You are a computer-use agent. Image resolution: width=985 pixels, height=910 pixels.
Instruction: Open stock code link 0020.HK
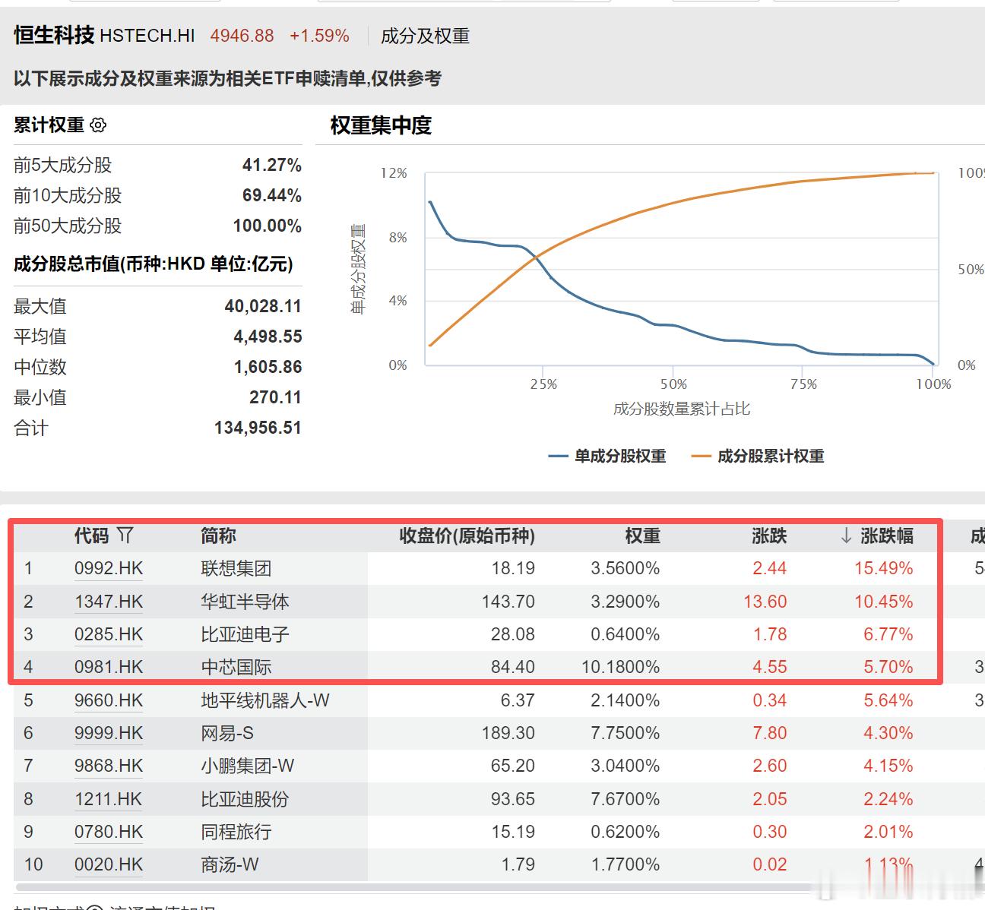109,864
